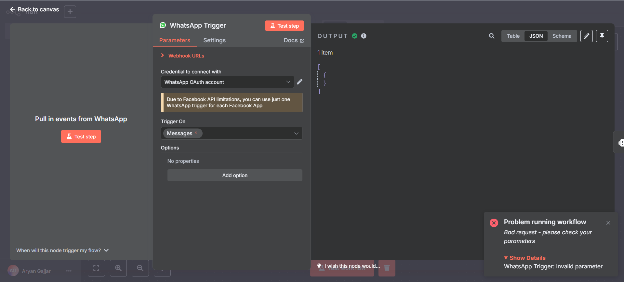Expand the Webhook URLs section

coord(182,56)
